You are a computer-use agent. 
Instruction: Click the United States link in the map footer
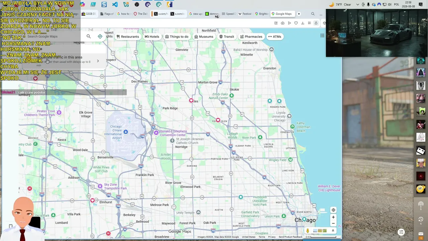pos(249,237)
